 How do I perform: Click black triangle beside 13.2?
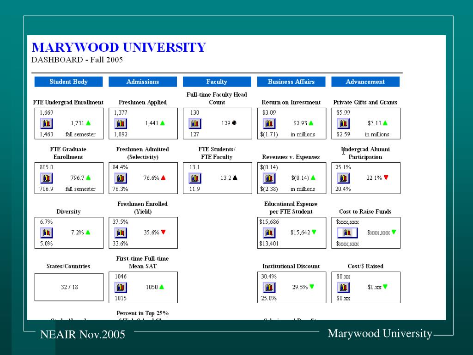(235, 177)
